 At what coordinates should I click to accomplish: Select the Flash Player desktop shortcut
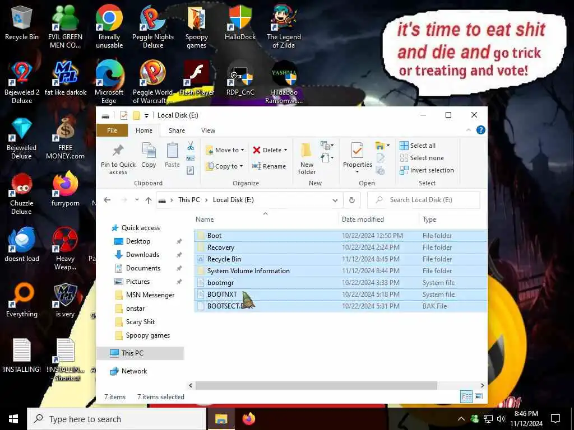[197, 78]
